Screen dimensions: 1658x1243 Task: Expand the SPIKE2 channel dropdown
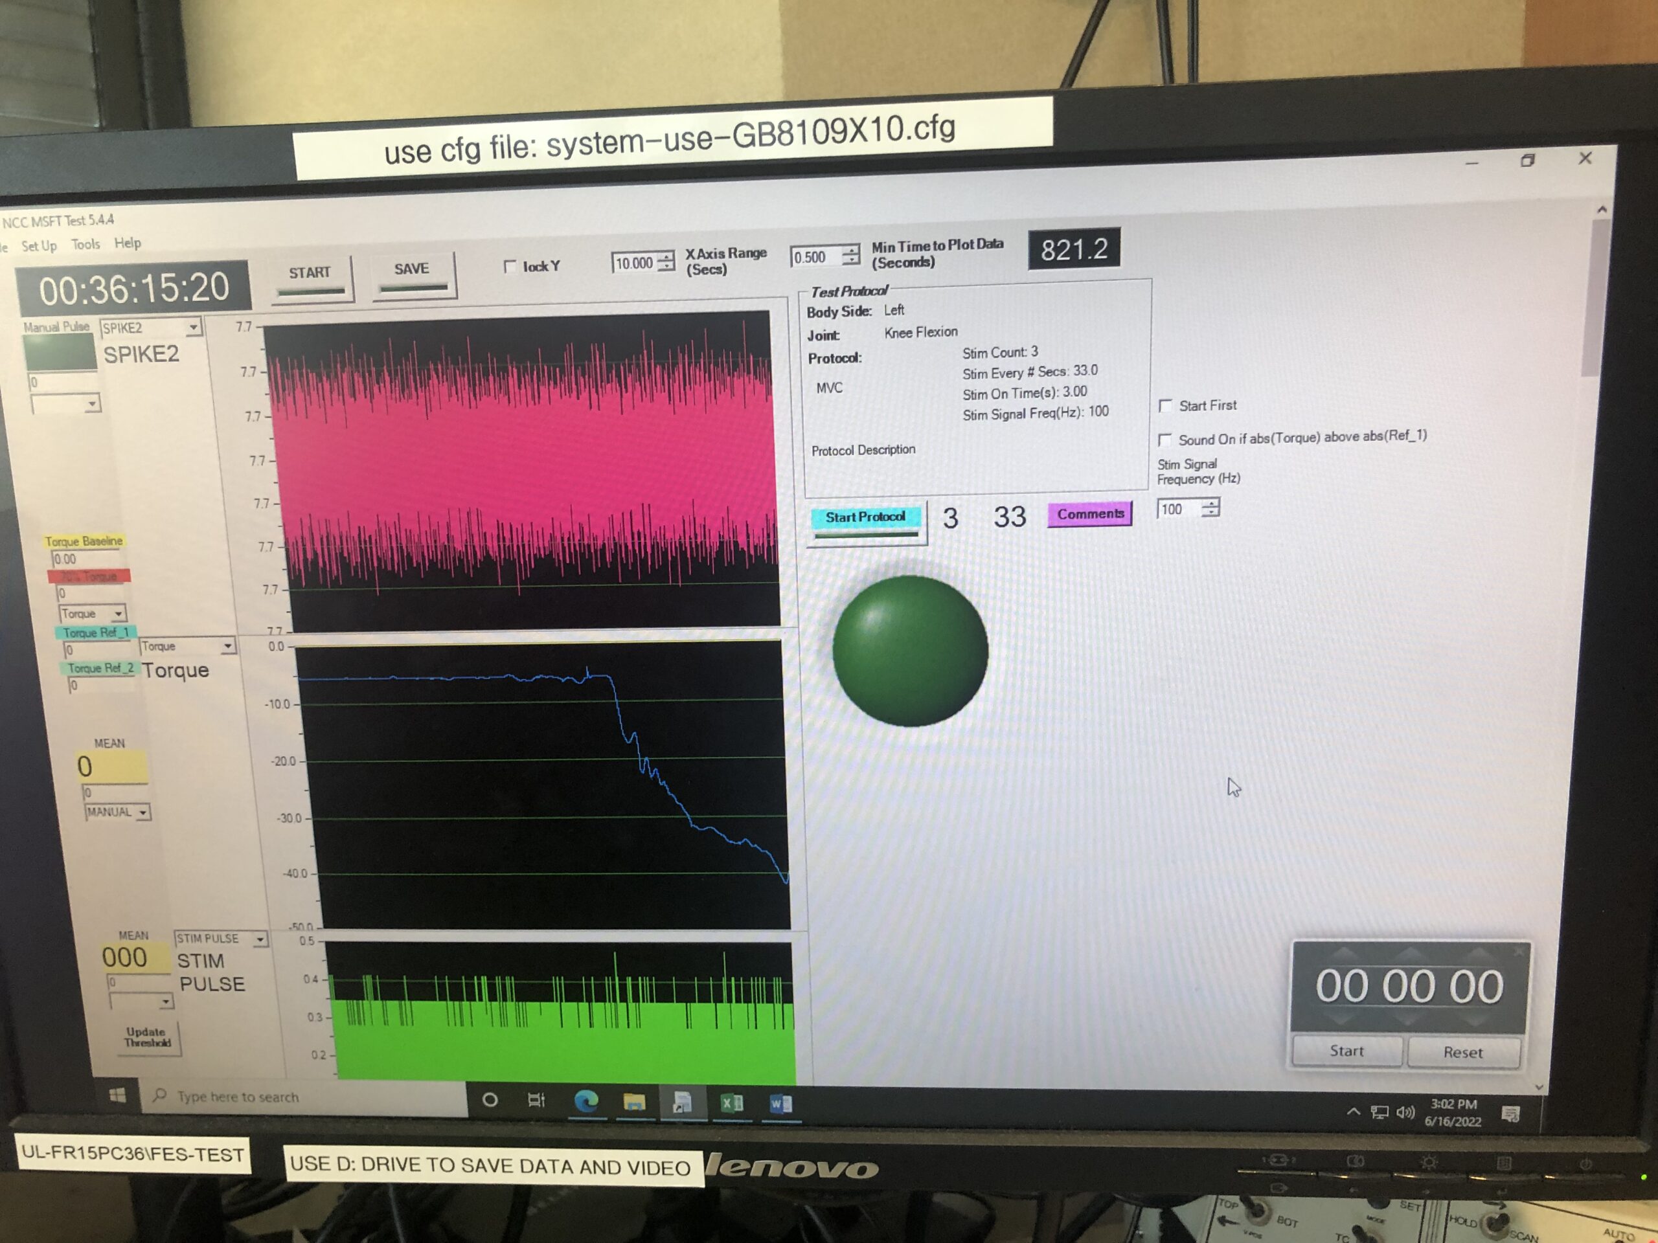pos(194,327)
